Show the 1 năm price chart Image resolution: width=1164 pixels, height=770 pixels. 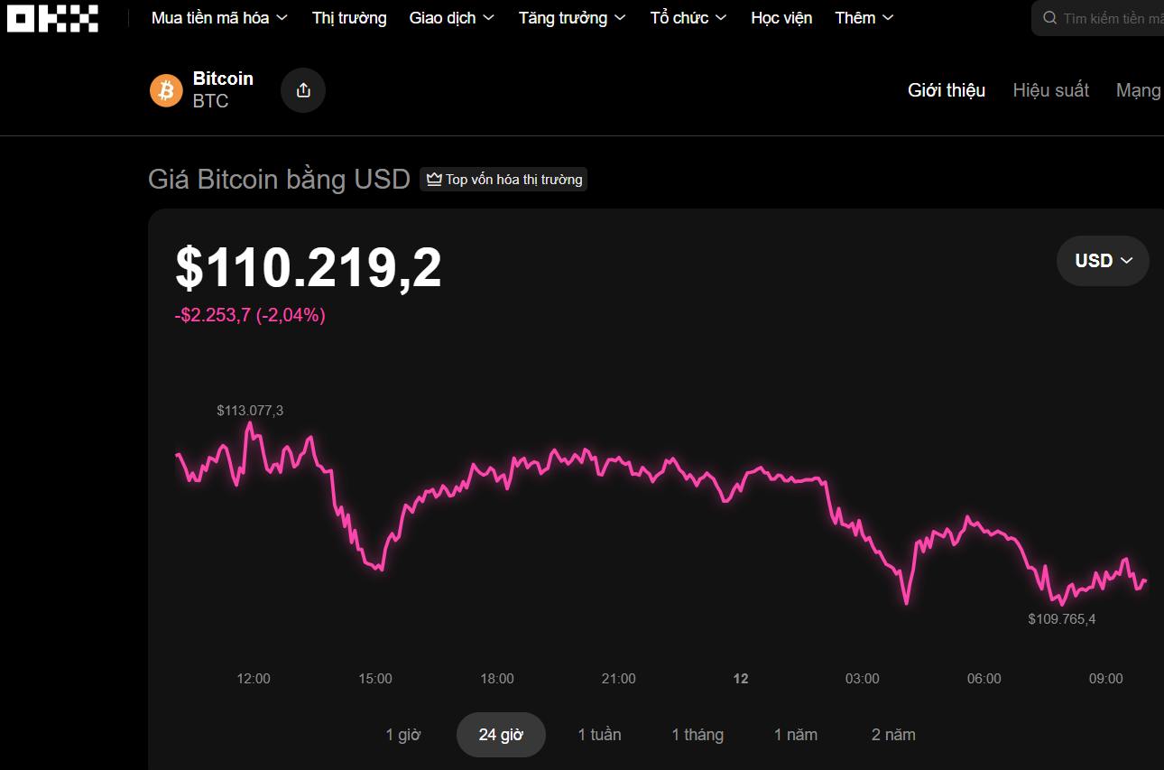795,735
